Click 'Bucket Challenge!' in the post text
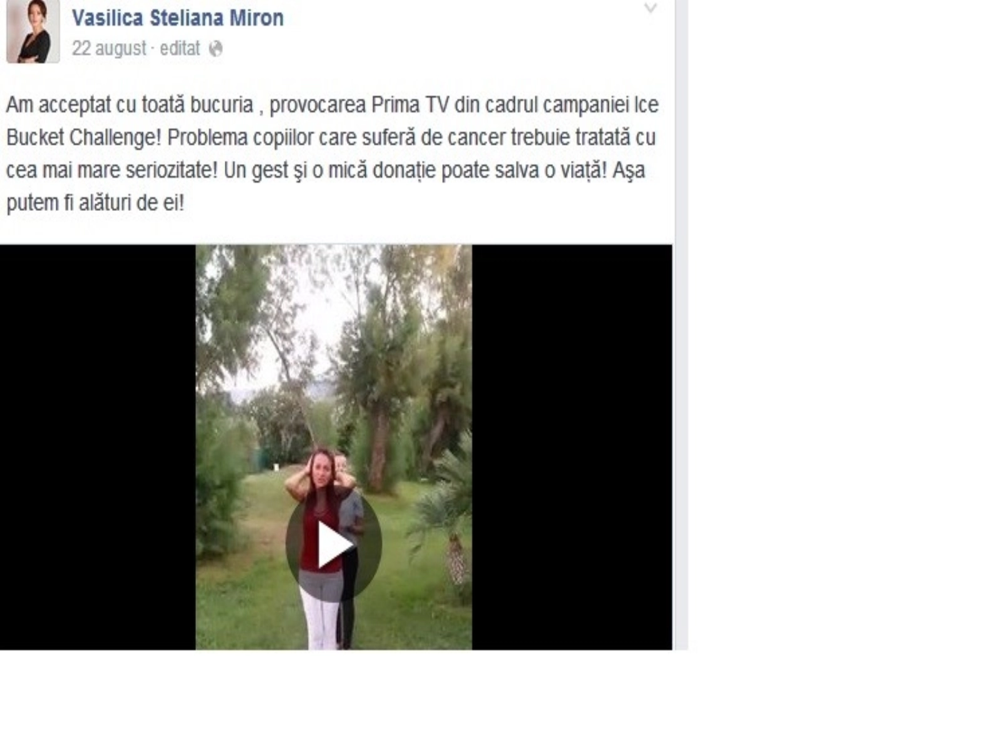This screenshot has height=751, width=1002. [x=84, y=137]
